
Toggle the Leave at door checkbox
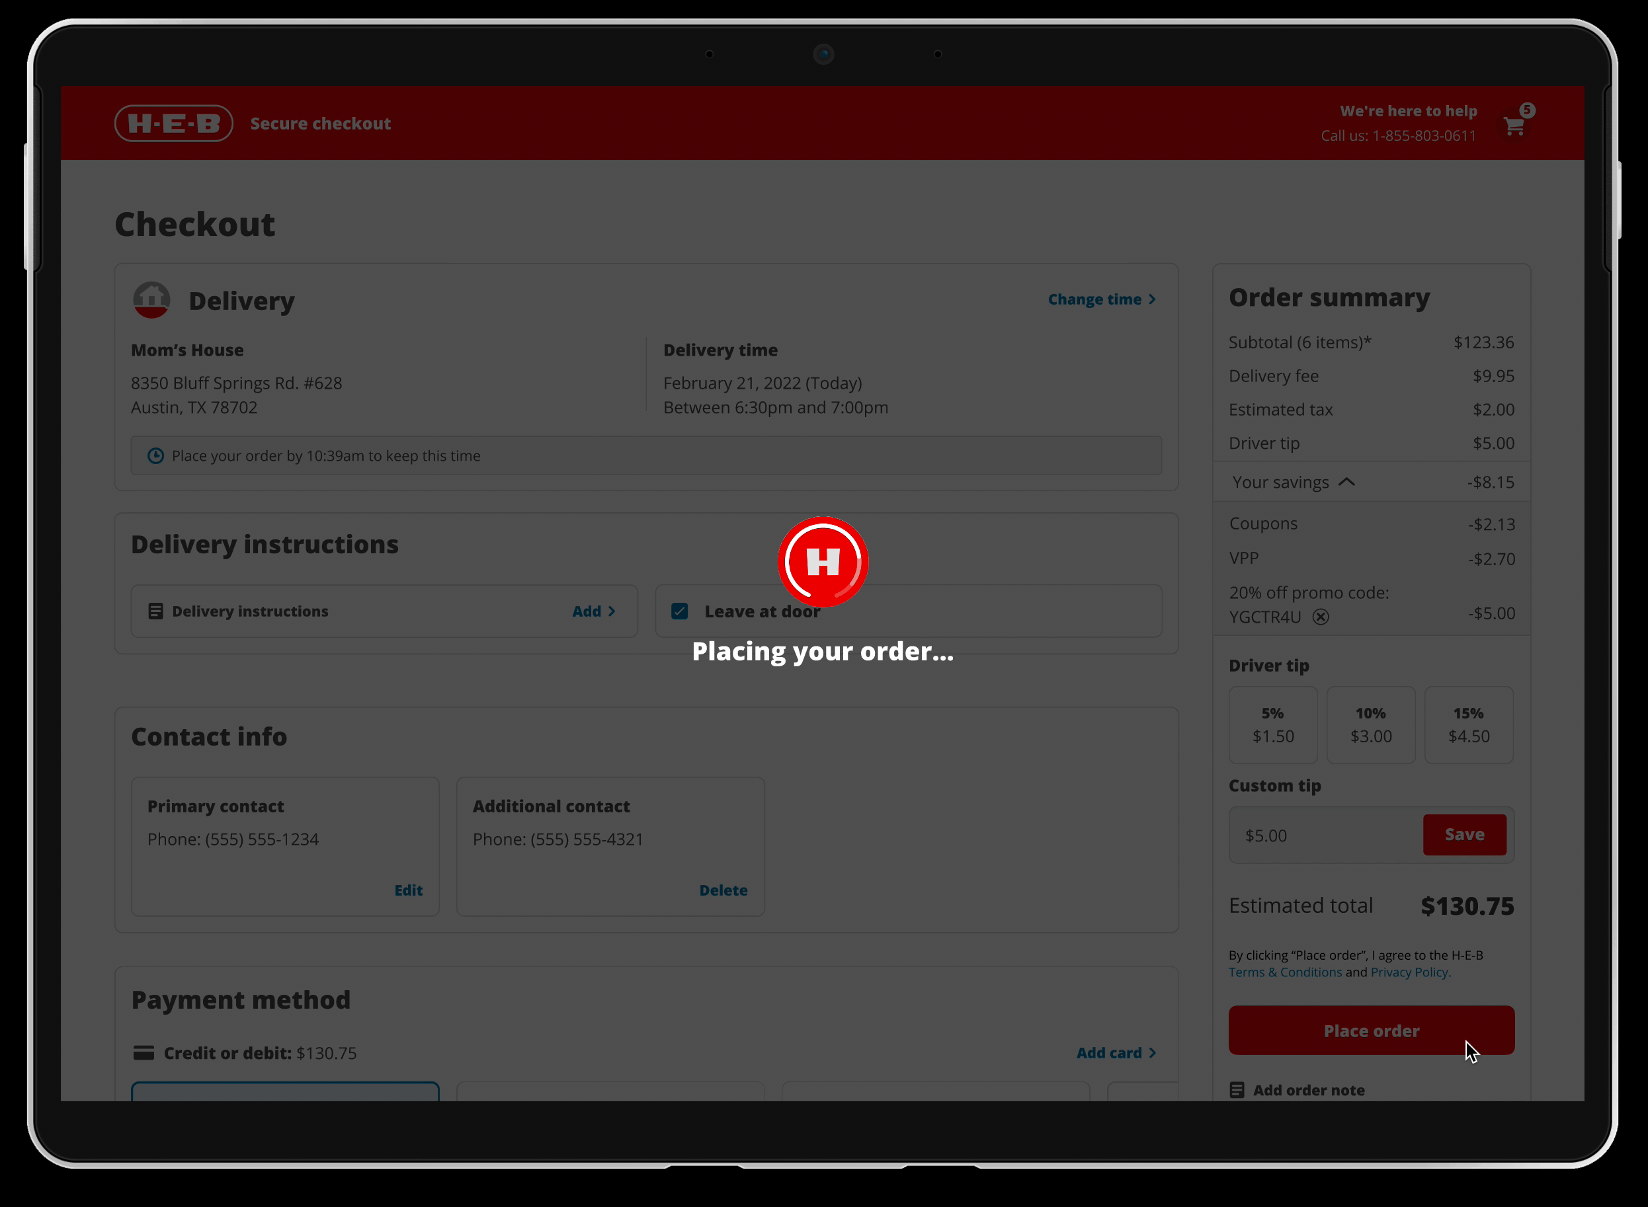click(680, 611)
